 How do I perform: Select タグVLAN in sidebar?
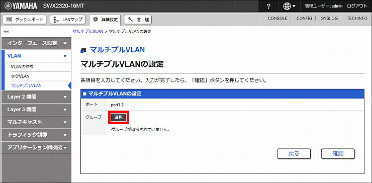click(x=20, y=76)
